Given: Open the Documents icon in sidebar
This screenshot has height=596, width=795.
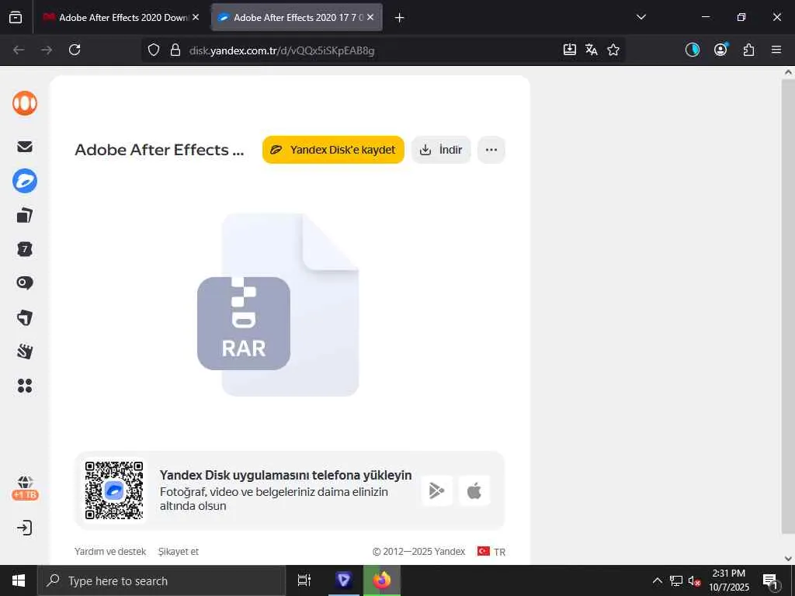Looking at the screenshot, I should coord(25,216).
